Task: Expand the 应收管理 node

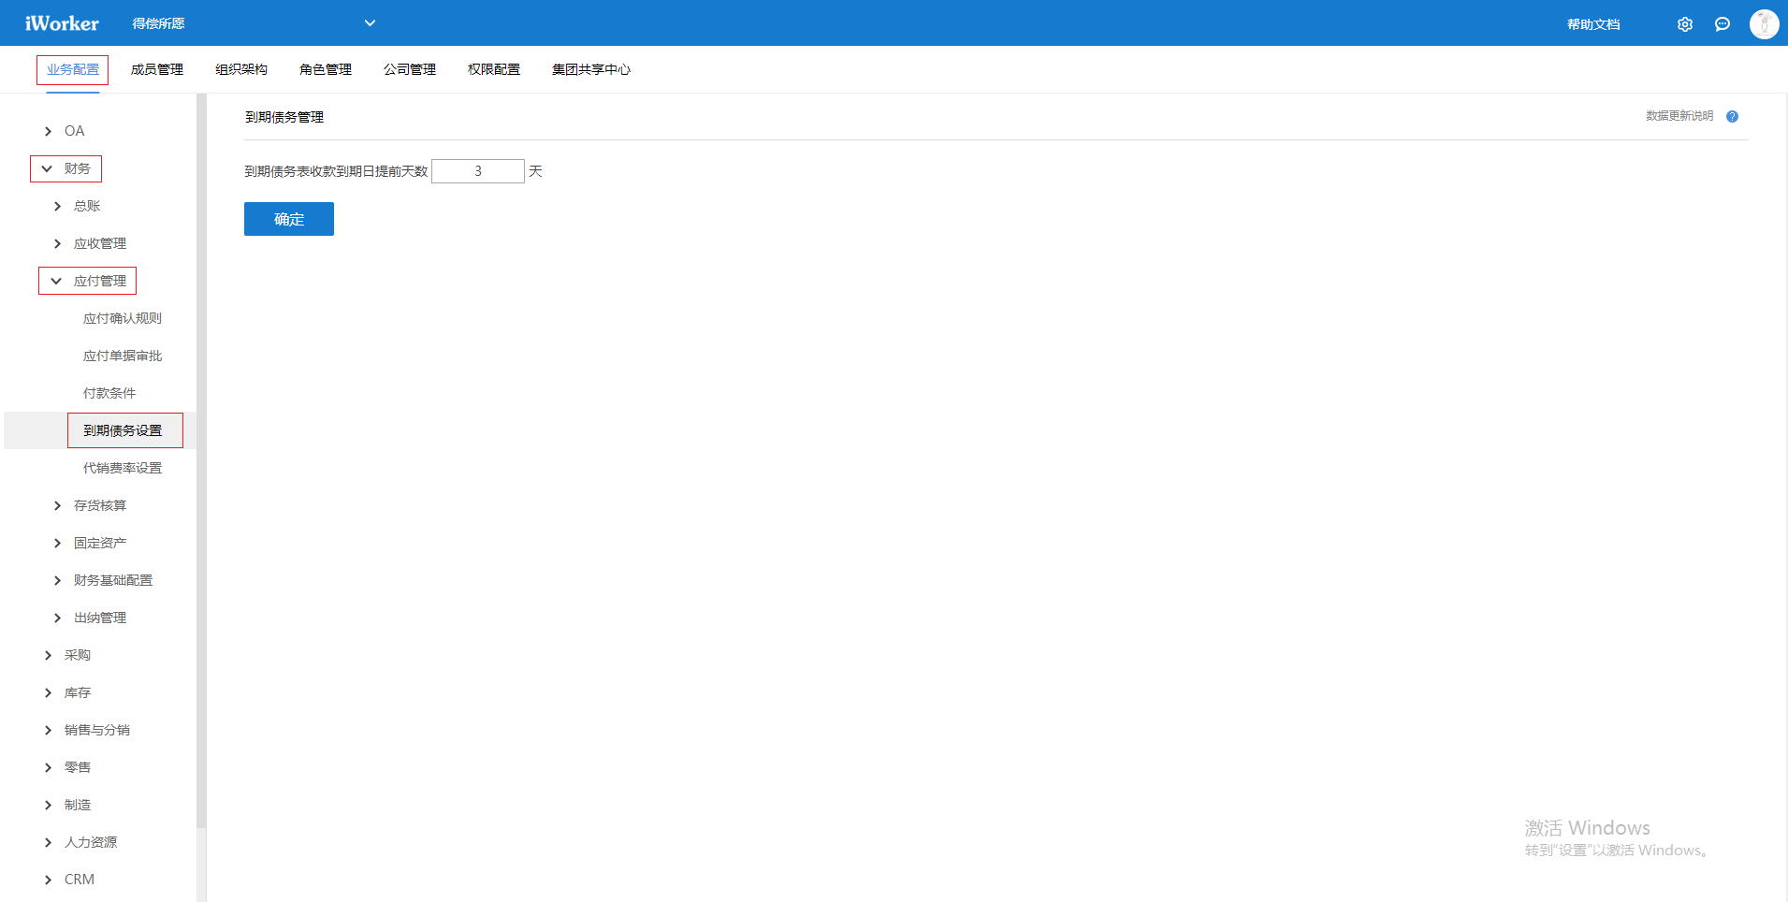Action: click(x=57, y=243)
